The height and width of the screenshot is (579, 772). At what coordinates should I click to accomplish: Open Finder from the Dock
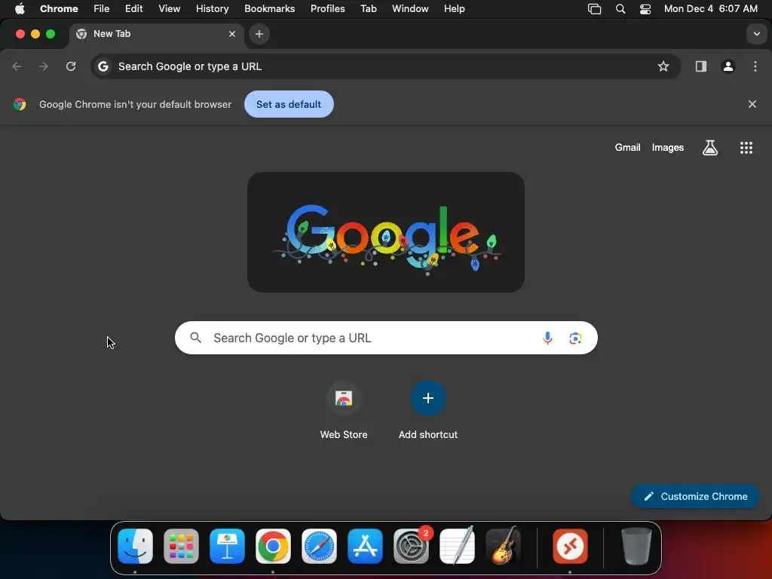pos(135,546)
